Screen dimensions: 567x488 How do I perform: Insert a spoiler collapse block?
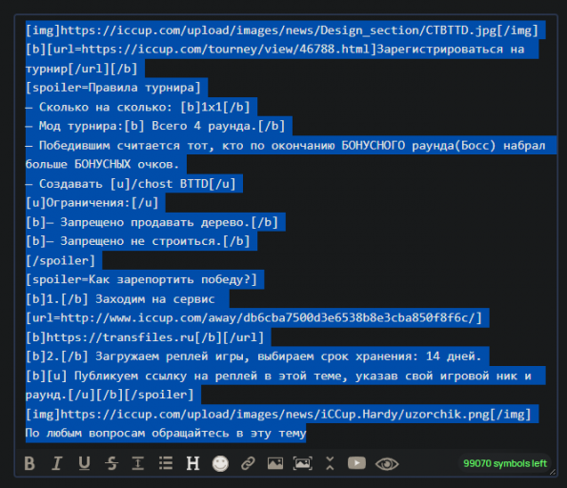[x=330, y=463]
